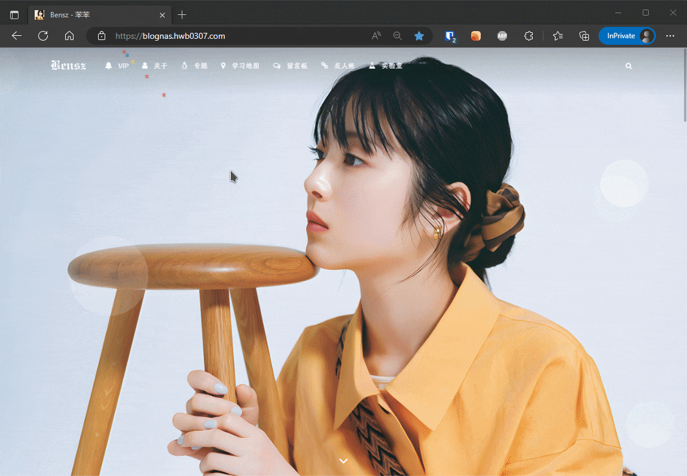The image size is (687, 476).
Task: Open the Bitwarden extension icon
Action: click(x=450, y=36)
